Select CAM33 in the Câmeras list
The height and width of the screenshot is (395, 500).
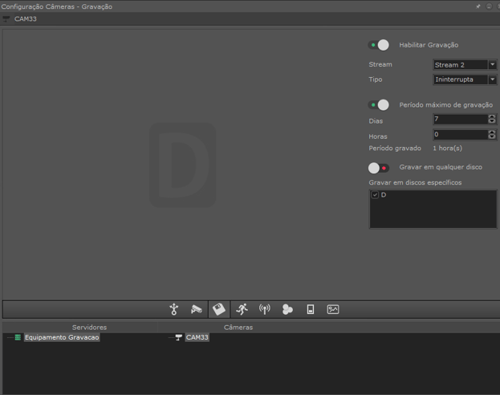pyautogui.click(x=197, y=338)
